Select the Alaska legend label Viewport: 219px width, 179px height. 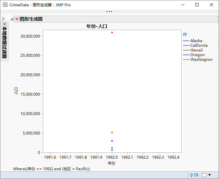pos(196,41)
